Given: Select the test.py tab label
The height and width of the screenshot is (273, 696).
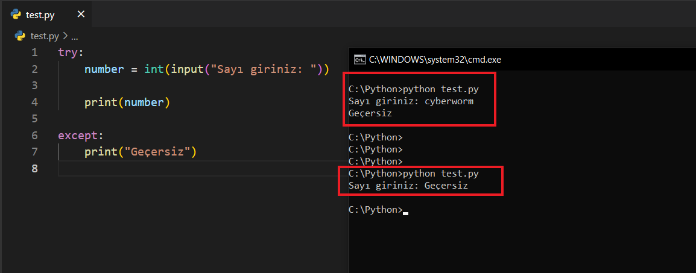Looking at the screenshot, I should 40,15.
